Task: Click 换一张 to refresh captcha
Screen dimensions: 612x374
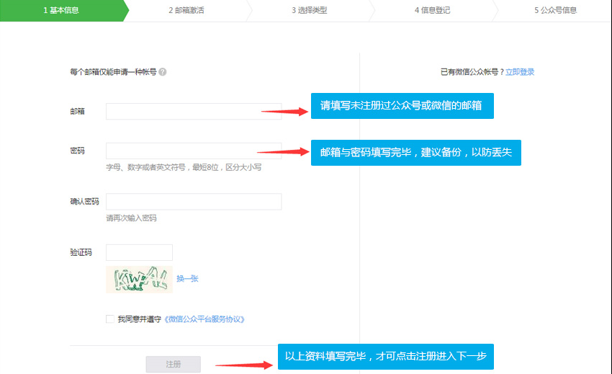Action: click(187, 278)
